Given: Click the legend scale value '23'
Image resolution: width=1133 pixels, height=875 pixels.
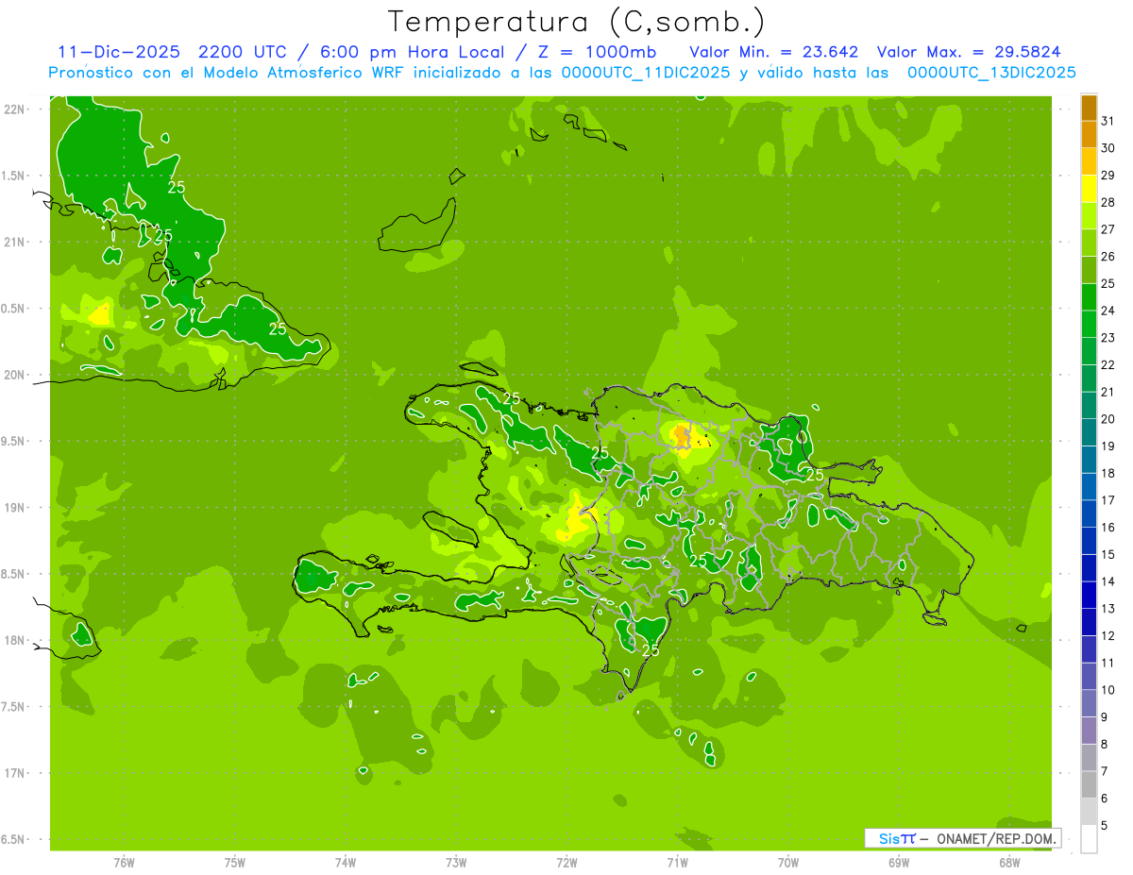Looking at the screenshot, I should click(x=1108, y=338).
